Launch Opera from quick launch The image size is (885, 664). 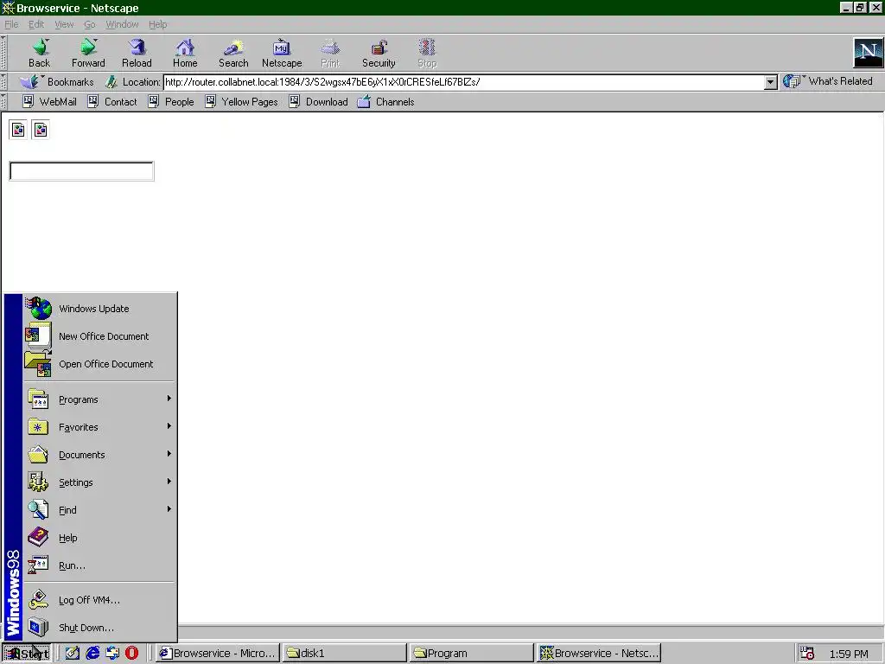(x=132, y=654)
